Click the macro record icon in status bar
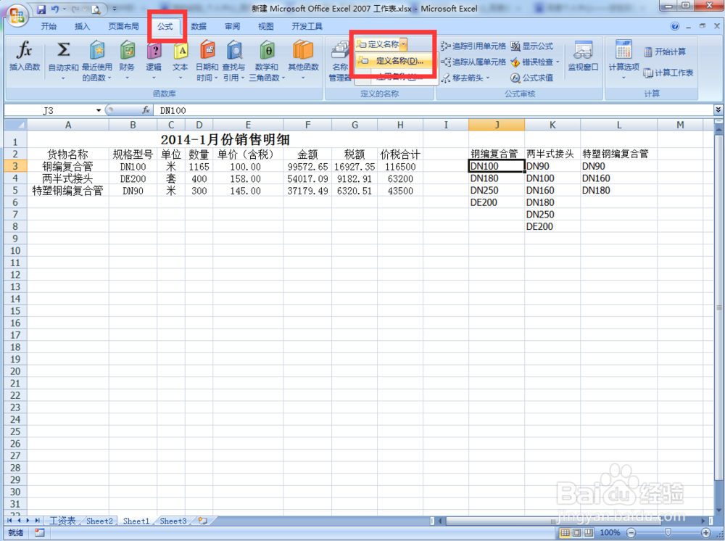This screenshot has height=541, width=725. 39,533
